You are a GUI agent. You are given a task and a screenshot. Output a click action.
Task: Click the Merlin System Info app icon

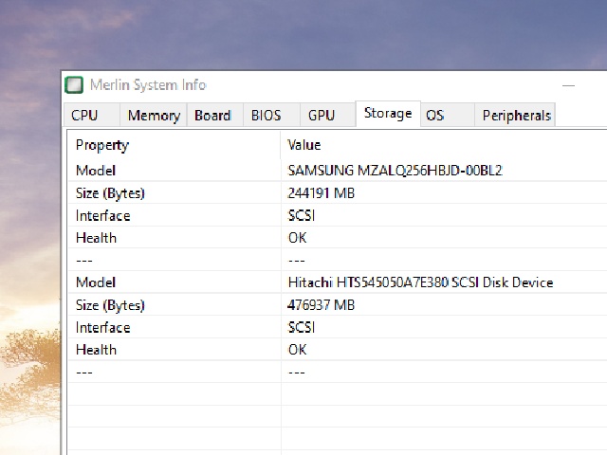(x=74, y=85)
